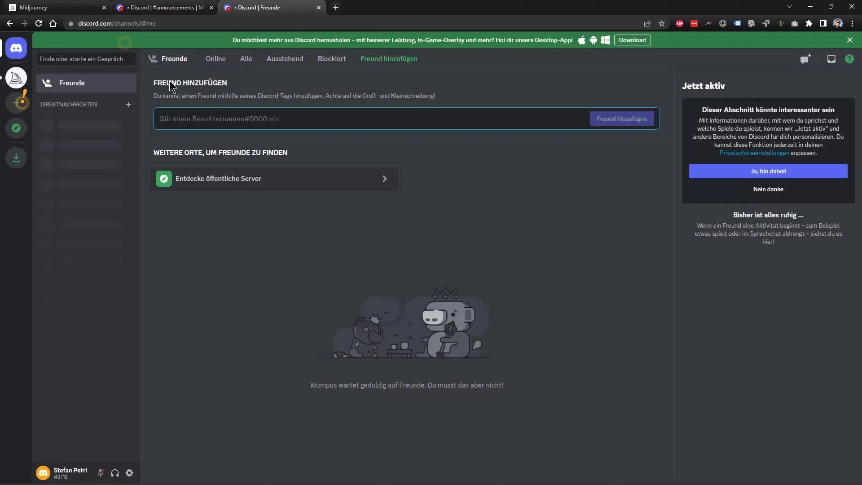Toggle 'Ja, bin dabei!' activity sharing
Screen dimensions: 862x485
click(x=768, y=171)
